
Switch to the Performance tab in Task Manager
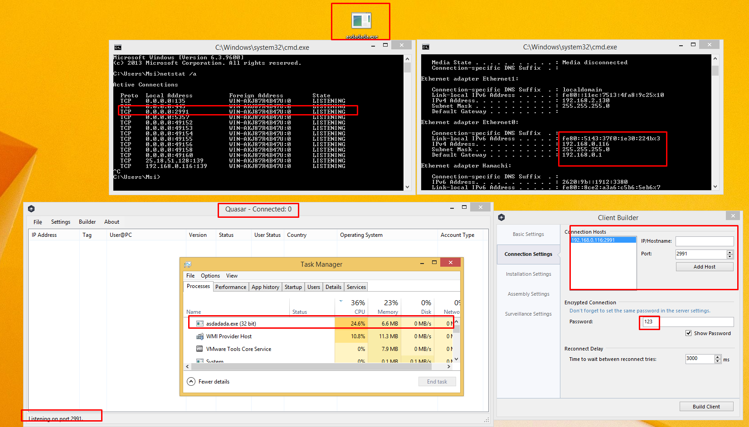231,287
